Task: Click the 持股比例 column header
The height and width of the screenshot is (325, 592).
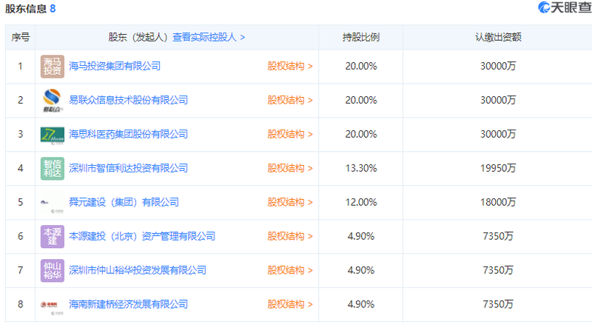Action: pos(361,37)
